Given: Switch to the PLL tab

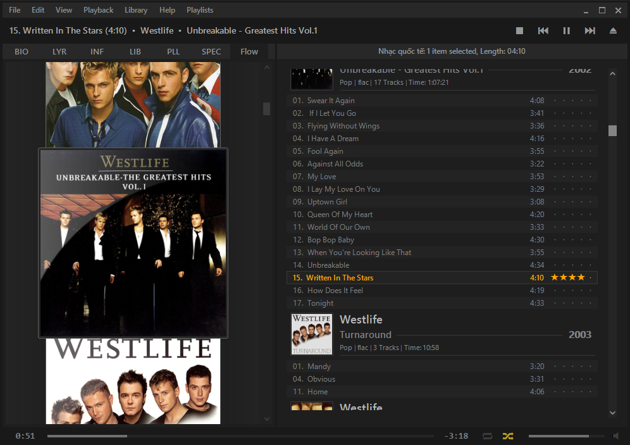Looking at the screenshot, I should coord(173,51).
